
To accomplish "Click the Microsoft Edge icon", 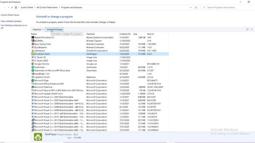I will pyautogui.click(x=33, y=80).
